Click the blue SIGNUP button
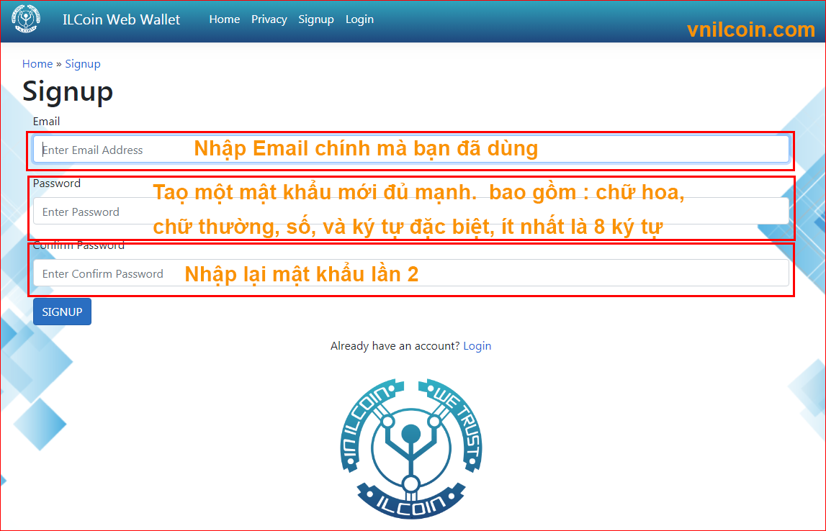 pos(62,312)
